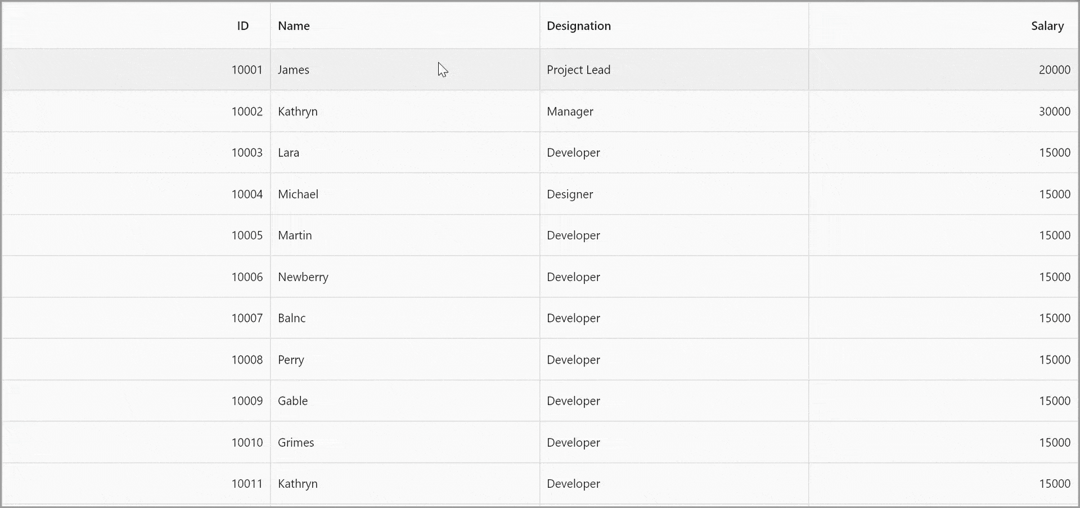The height and width of the screenshot is (508, 1080).
Task: Click the ID cell 10011
Action: pyautogui.click(x=247, y=484)
